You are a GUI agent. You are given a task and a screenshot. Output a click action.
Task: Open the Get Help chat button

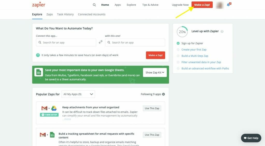251,138
